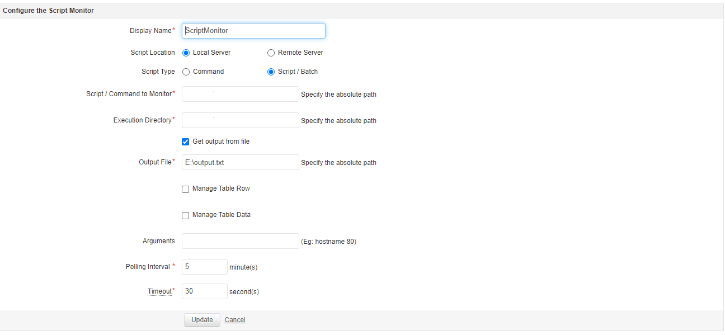Click the underlined Timeout label
The height and width of the screenshot is (335, 725).
(x=159, y=291)
